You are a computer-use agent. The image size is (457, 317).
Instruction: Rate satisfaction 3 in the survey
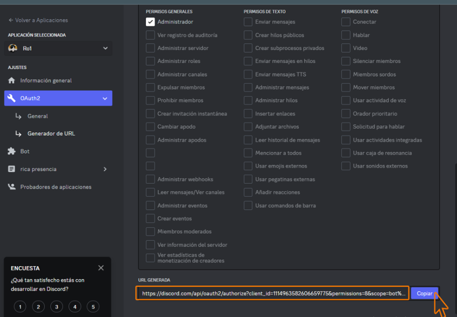tap(57, 307)
